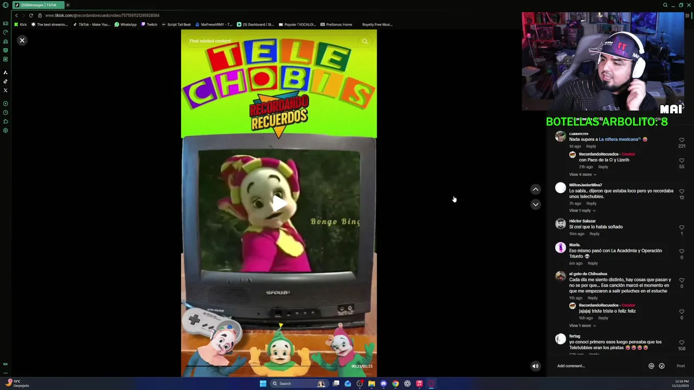Open the WhatsApp bookmark
This screenshot has width=694, height=390.
(126, 24)
